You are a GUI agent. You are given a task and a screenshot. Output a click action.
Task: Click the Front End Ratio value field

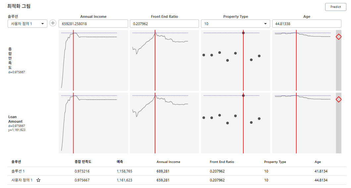pos(164,24)
